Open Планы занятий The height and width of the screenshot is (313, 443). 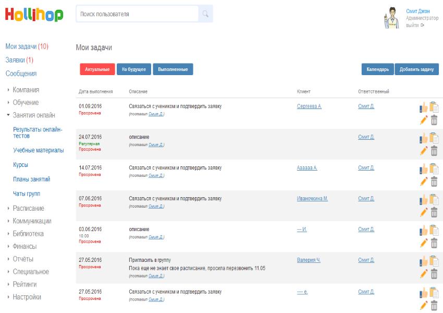(32, 179)
